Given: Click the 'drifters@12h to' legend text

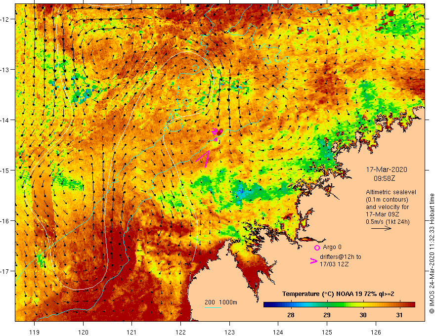Looking at the screenshot, I should [341, 257].
